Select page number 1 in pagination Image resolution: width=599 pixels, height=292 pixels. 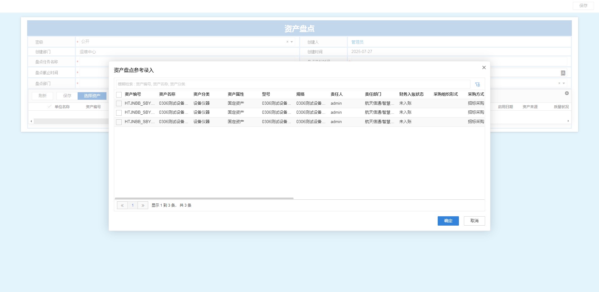click(x=133, y=205)
